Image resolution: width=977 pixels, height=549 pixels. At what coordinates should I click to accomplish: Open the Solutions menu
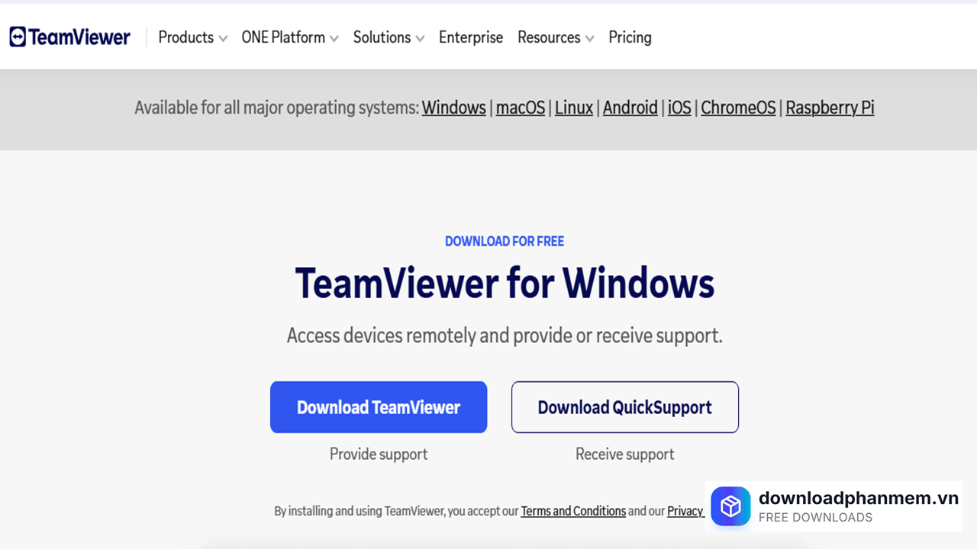[x=382, y=37]
